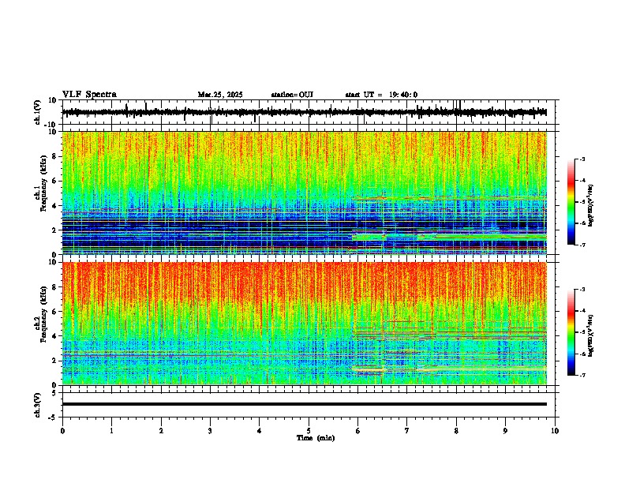This screenshot has height=483, width=625.
Task: Click the 4 kHz tick on ch.2 spectrogram
Action: point(55,336)
